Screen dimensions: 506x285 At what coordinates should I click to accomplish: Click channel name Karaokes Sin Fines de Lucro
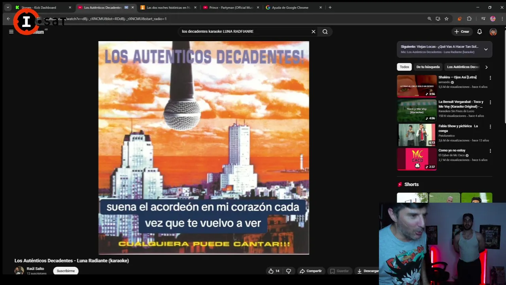click(456, 111)
